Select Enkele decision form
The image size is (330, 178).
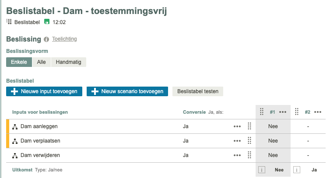tap(19, 62)
